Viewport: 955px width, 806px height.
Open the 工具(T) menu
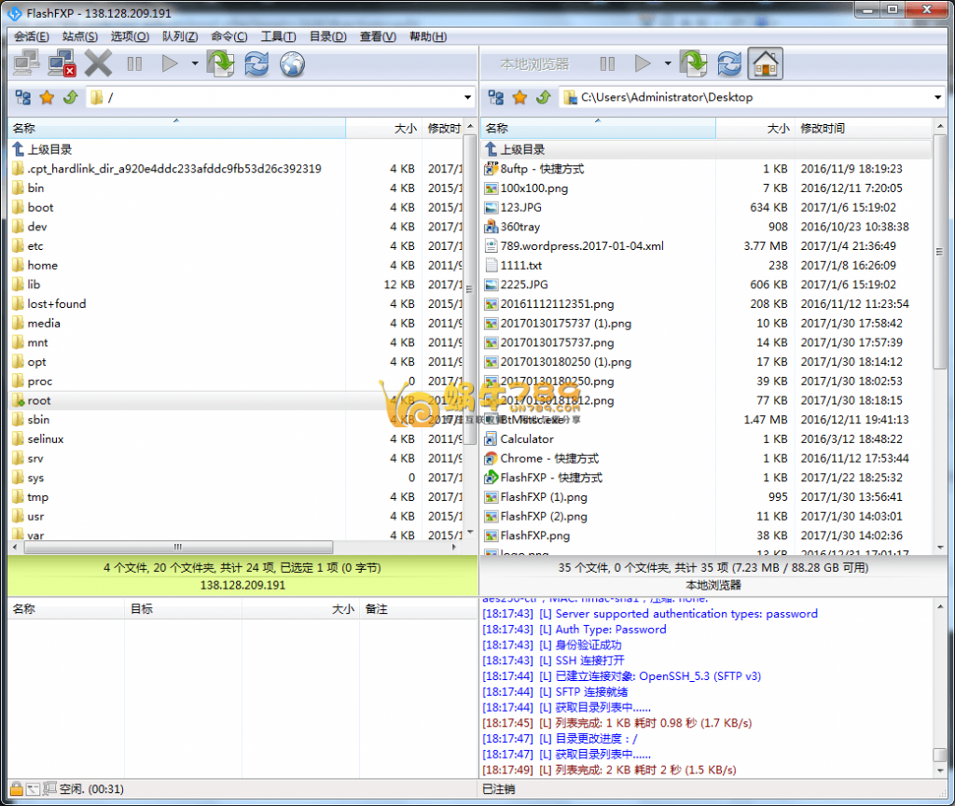[277, 36]
